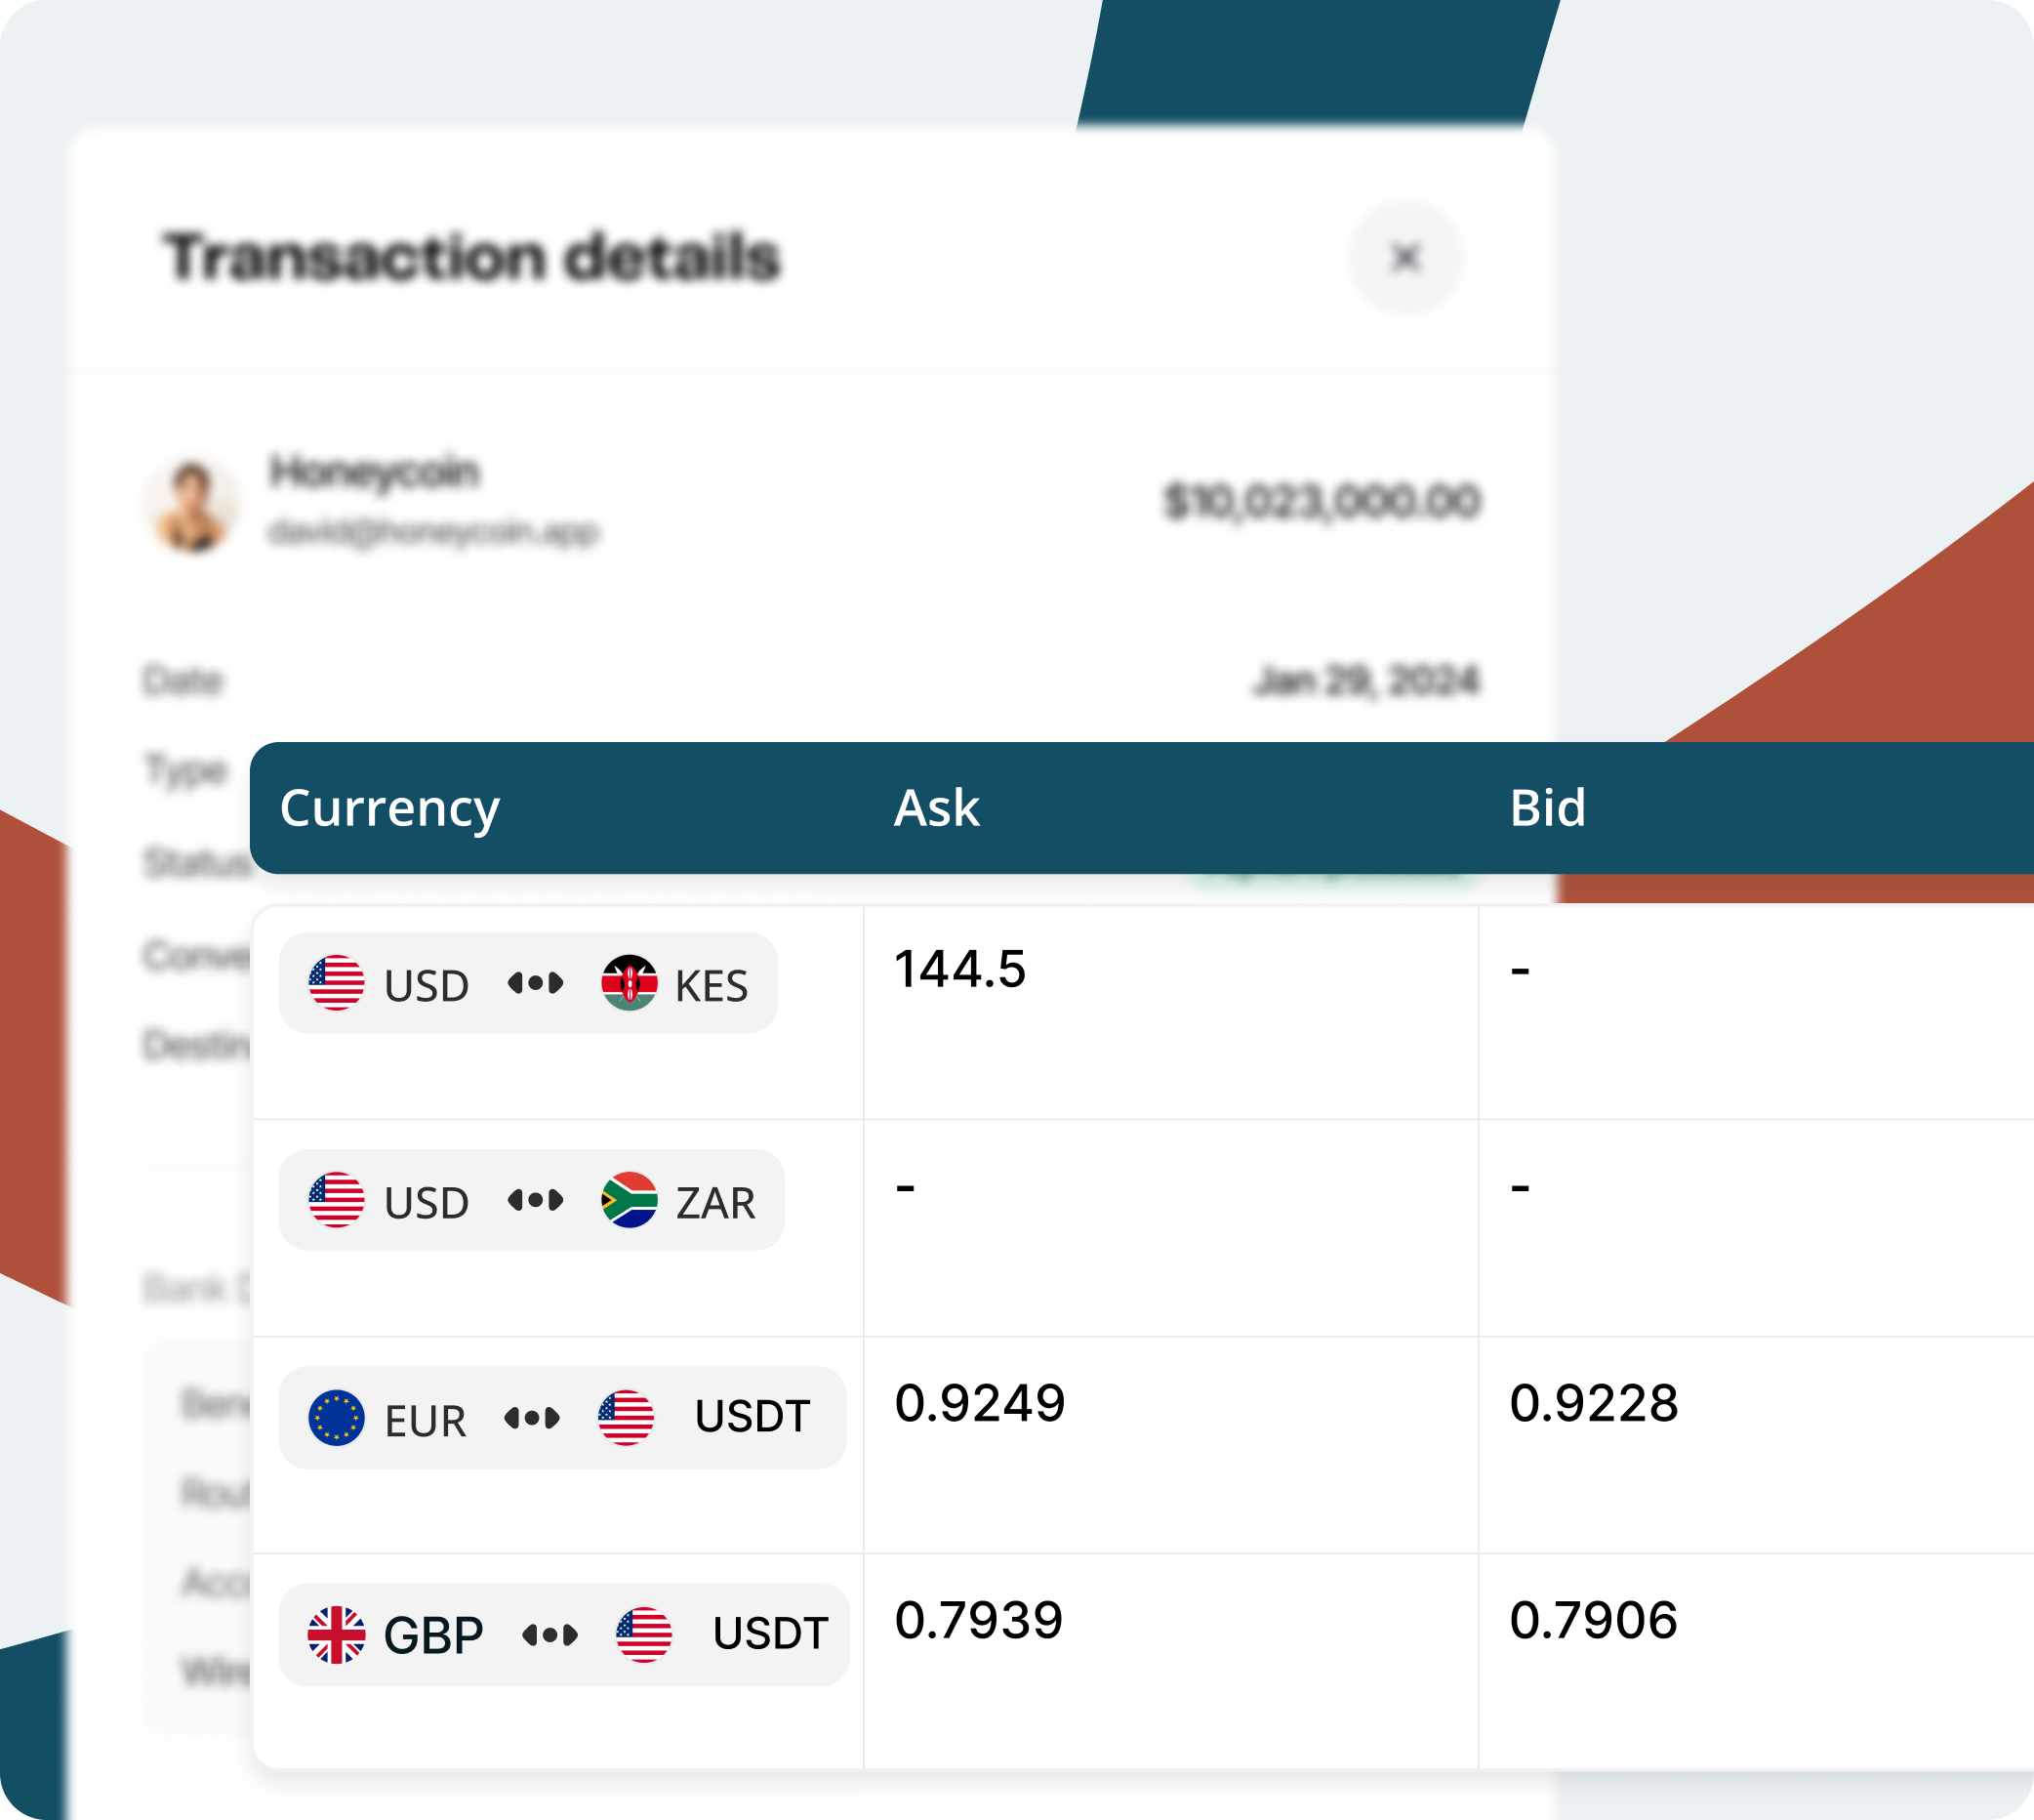Click the US flag in USD–KES row
Screen dimensions: 2034x1820
(x=336, y=983)
